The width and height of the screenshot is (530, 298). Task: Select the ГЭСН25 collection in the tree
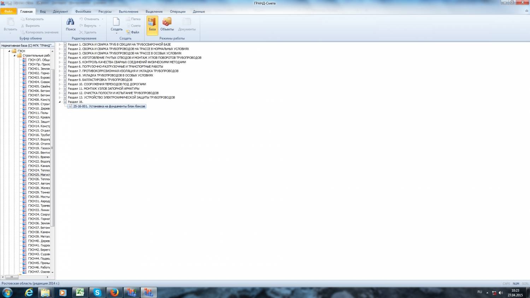[x=39, y=175]
